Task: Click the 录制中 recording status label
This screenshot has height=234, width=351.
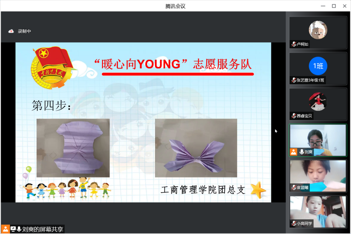Action: click(24, 31)
